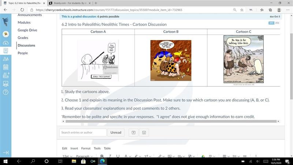Expand the superscript options dropdown
Screen dimensions: 293x165
(x=150, y=156)
